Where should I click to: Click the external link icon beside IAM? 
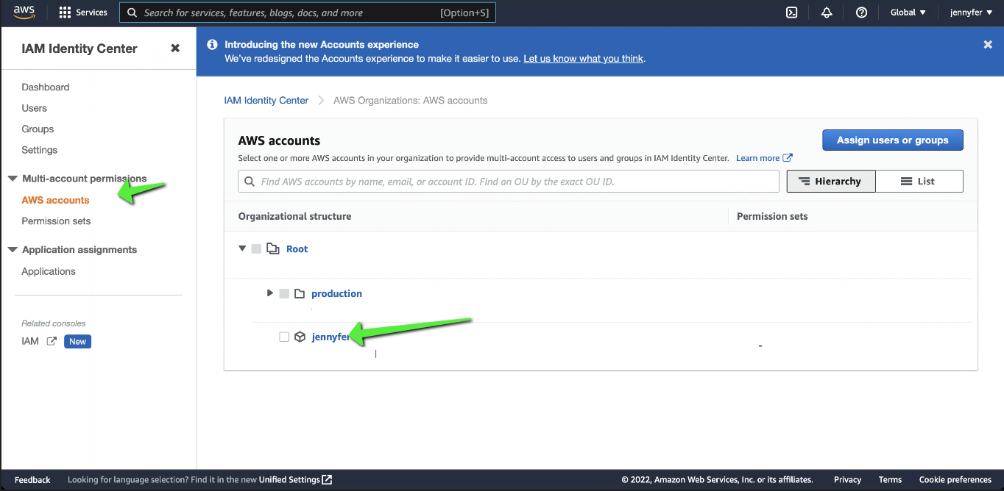(52, 341)
